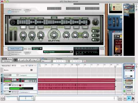The height and width of the screenshot is (103, 138).
Task: Enable record on Audio Track 1
Action: click(x=20, y=85)
